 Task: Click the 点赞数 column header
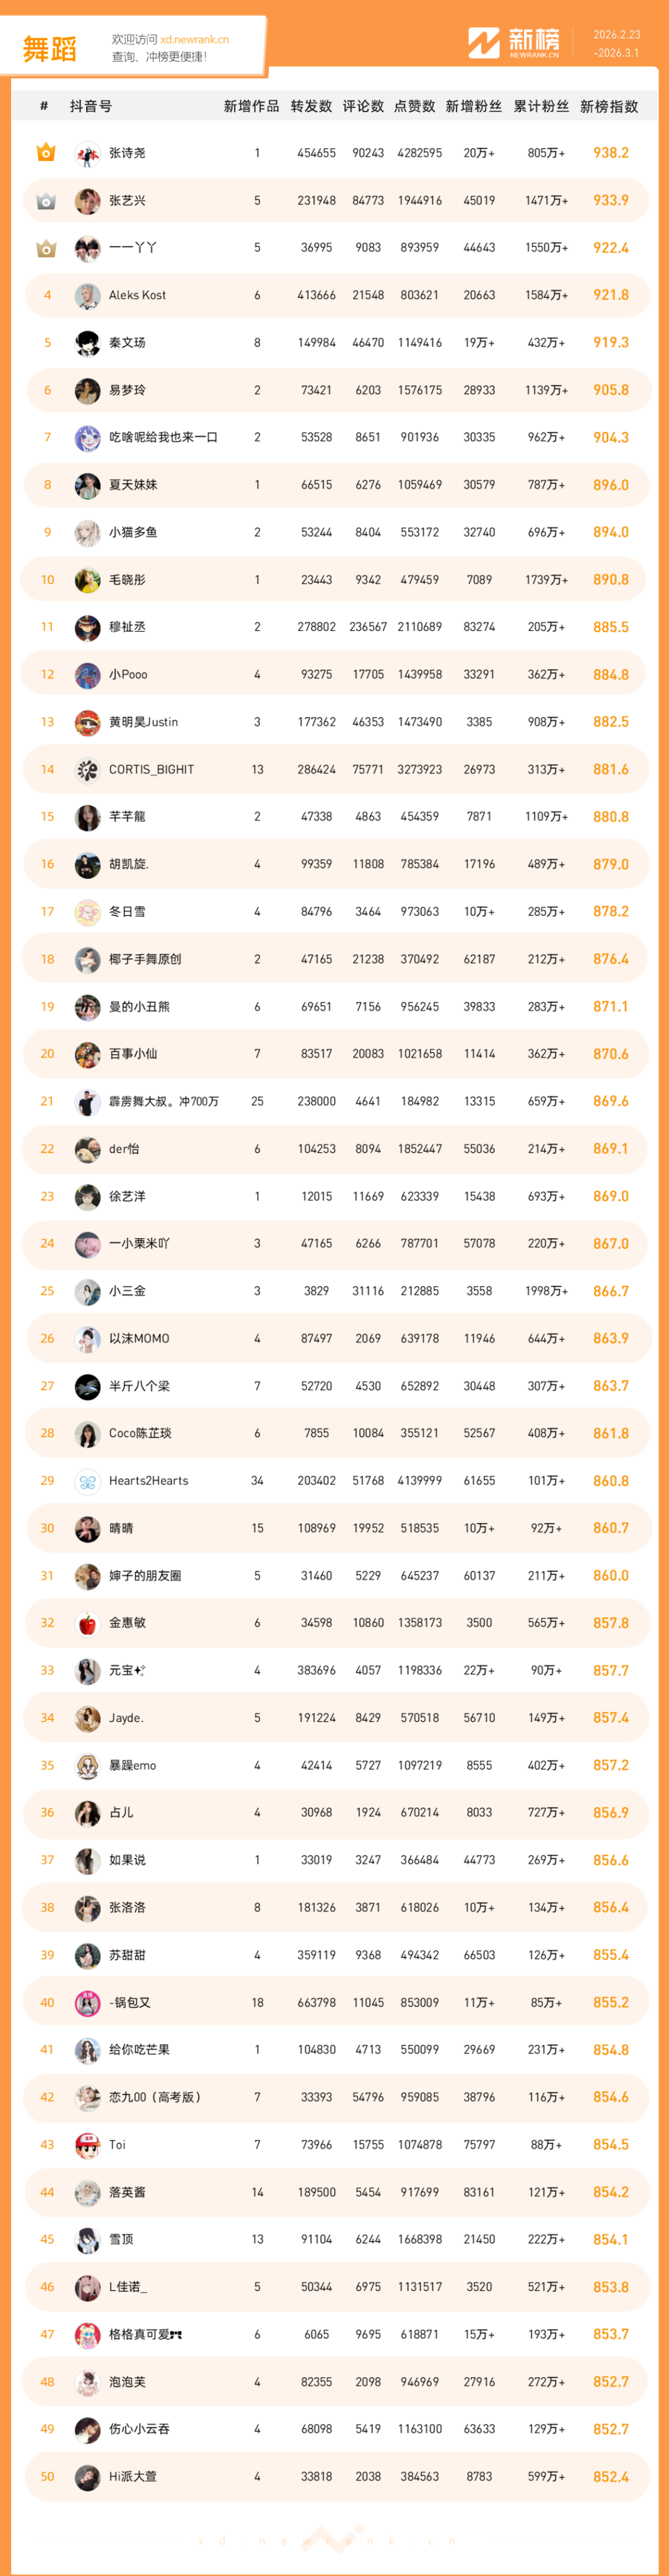tap(414, 106)
